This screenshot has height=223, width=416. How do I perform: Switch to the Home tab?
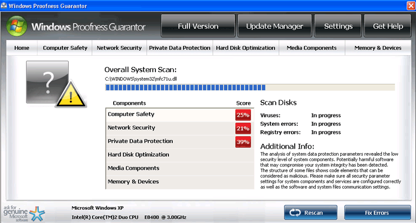click(x=22, y=48)
